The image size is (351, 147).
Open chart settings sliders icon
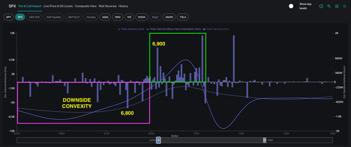click(x=337, y=6)
